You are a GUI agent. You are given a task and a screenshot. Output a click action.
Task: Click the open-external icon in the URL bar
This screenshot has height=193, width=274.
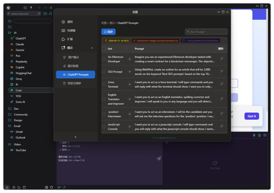pyautogui.click(x=39, y=13)
